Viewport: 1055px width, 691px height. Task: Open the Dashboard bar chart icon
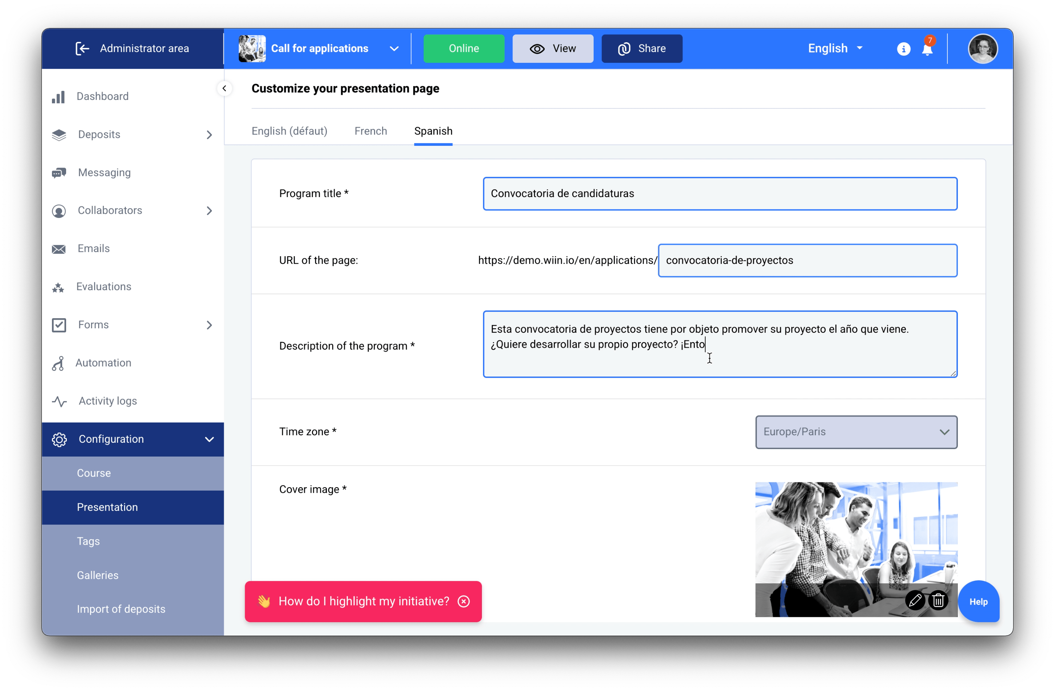tap(58, 97)
